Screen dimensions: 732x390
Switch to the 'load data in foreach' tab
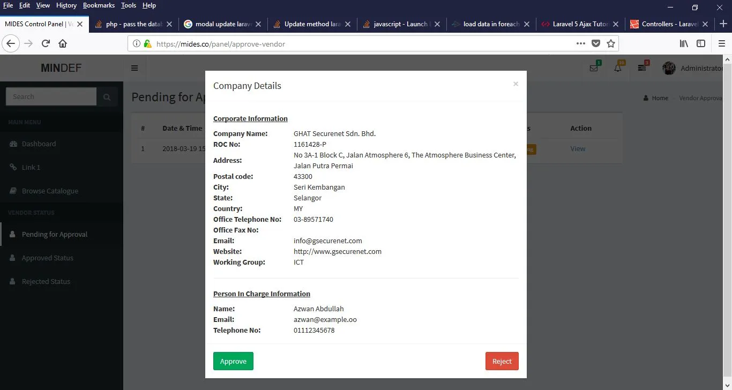[491, 24]
